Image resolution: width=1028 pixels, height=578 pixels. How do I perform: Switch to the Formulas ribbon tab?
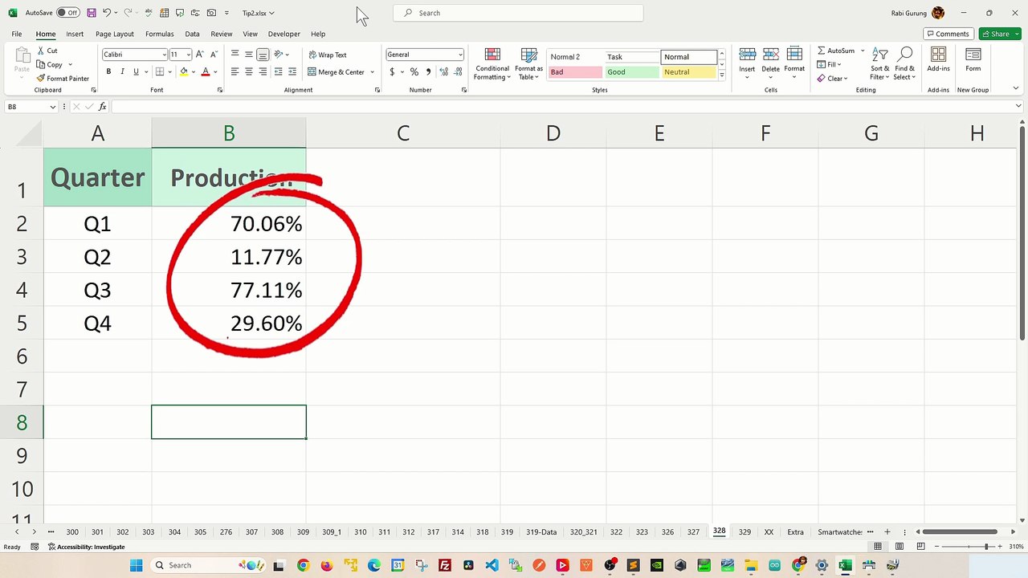tap(159, 34)
